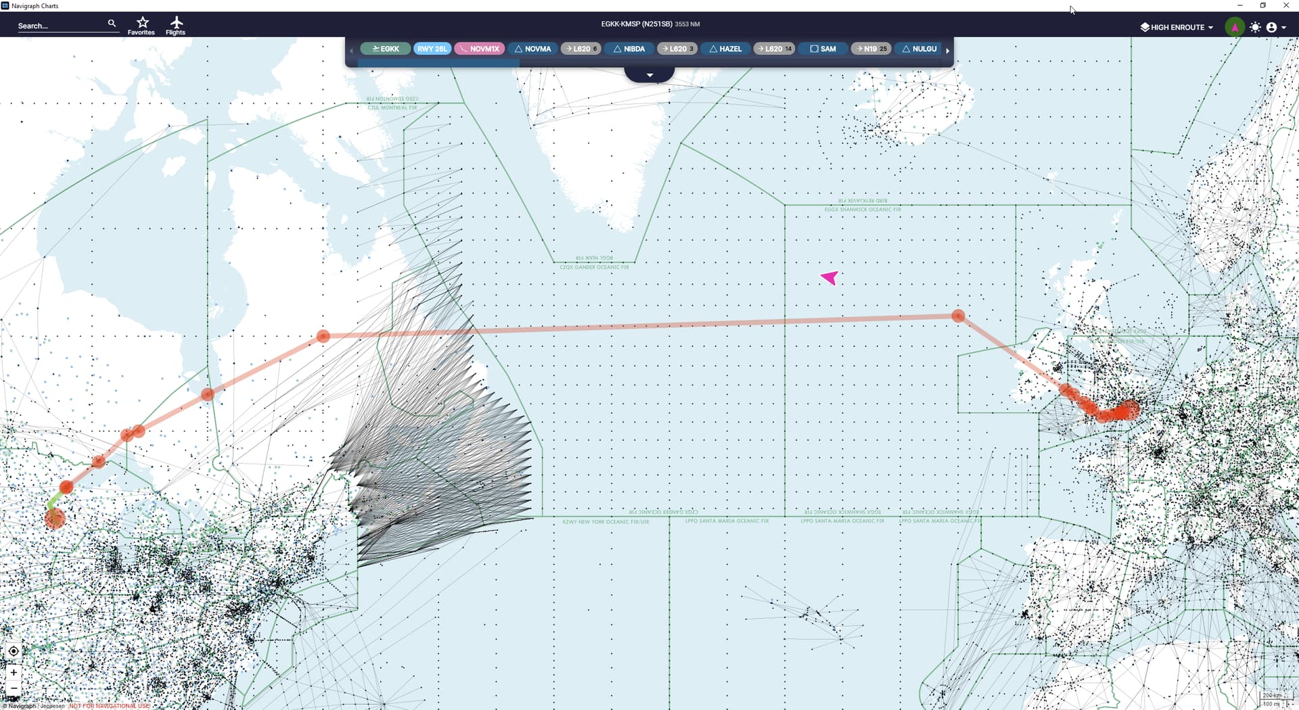Click the oceanic entry waypoint west of Ireland

click(958, 316)
